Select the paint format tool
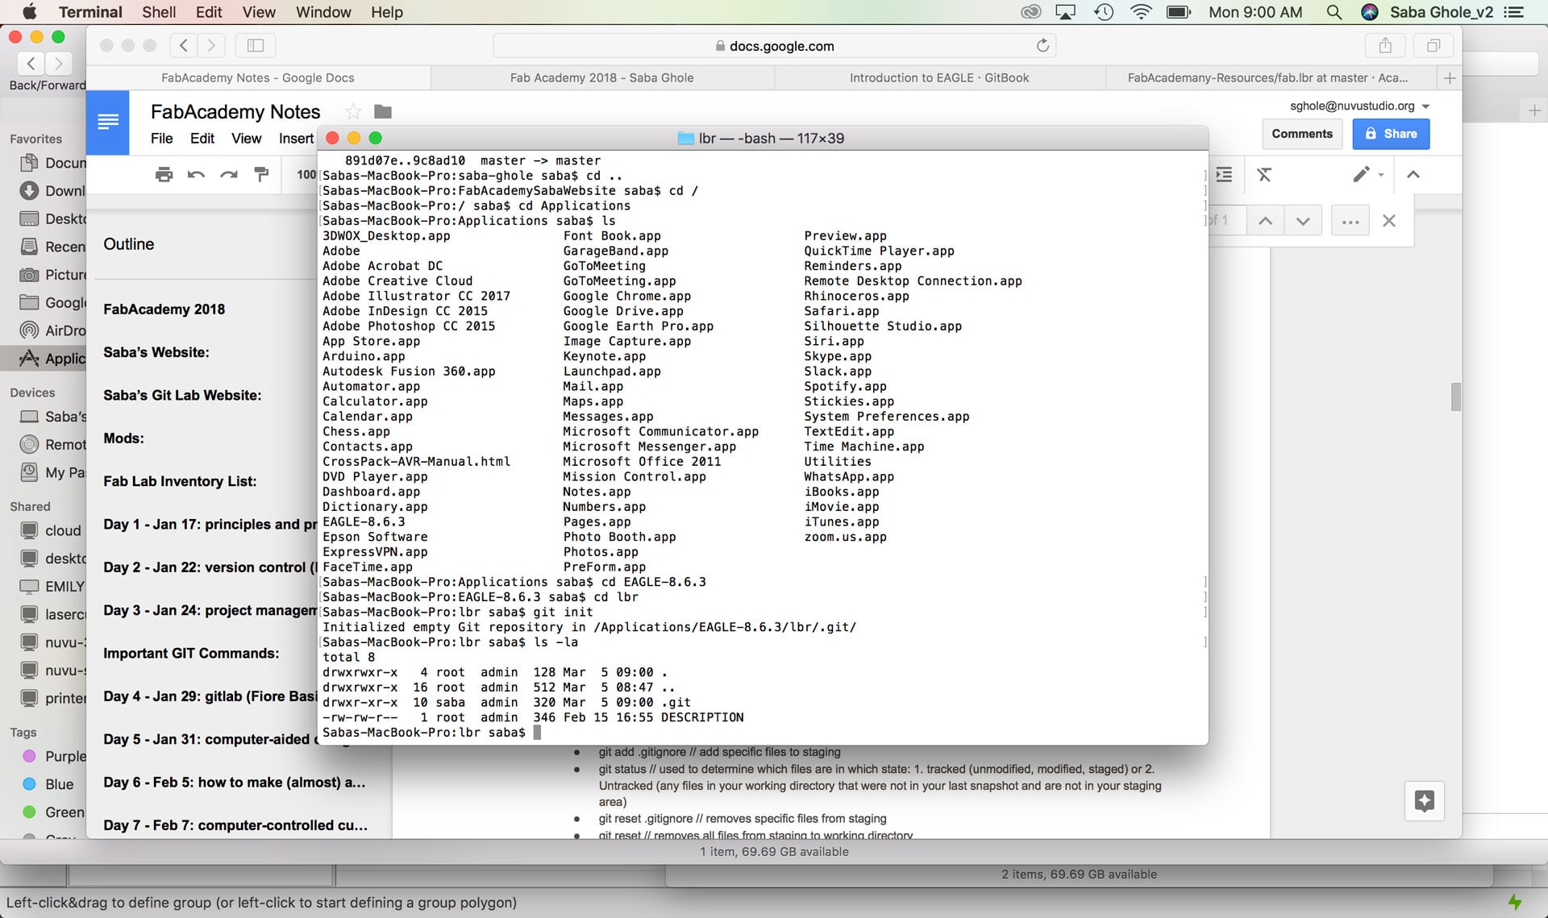The height and width of the screenshot is (918, 1548). [261, 174]
